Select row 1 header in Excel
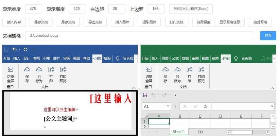 click(144, 122)
